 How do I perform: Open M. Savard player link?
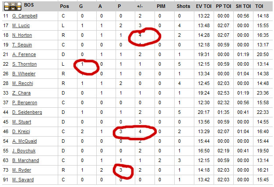coord(23,180)
